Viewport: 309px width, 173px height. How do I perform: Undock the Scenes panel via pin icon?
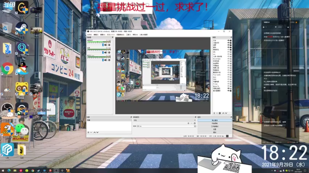131,117
